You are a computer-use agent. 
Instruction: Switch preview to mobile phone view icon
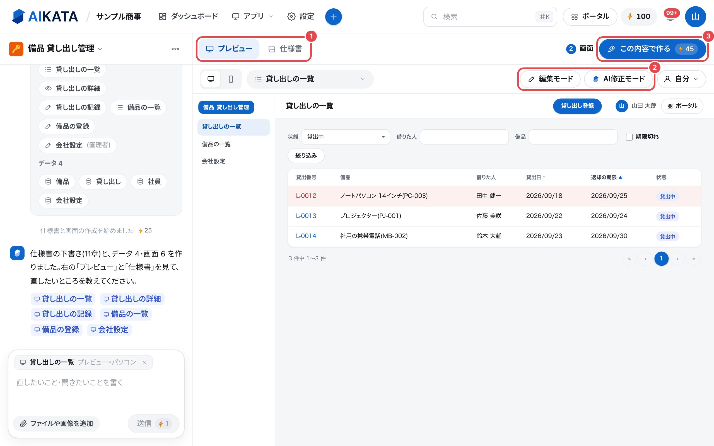click(231, 79)
